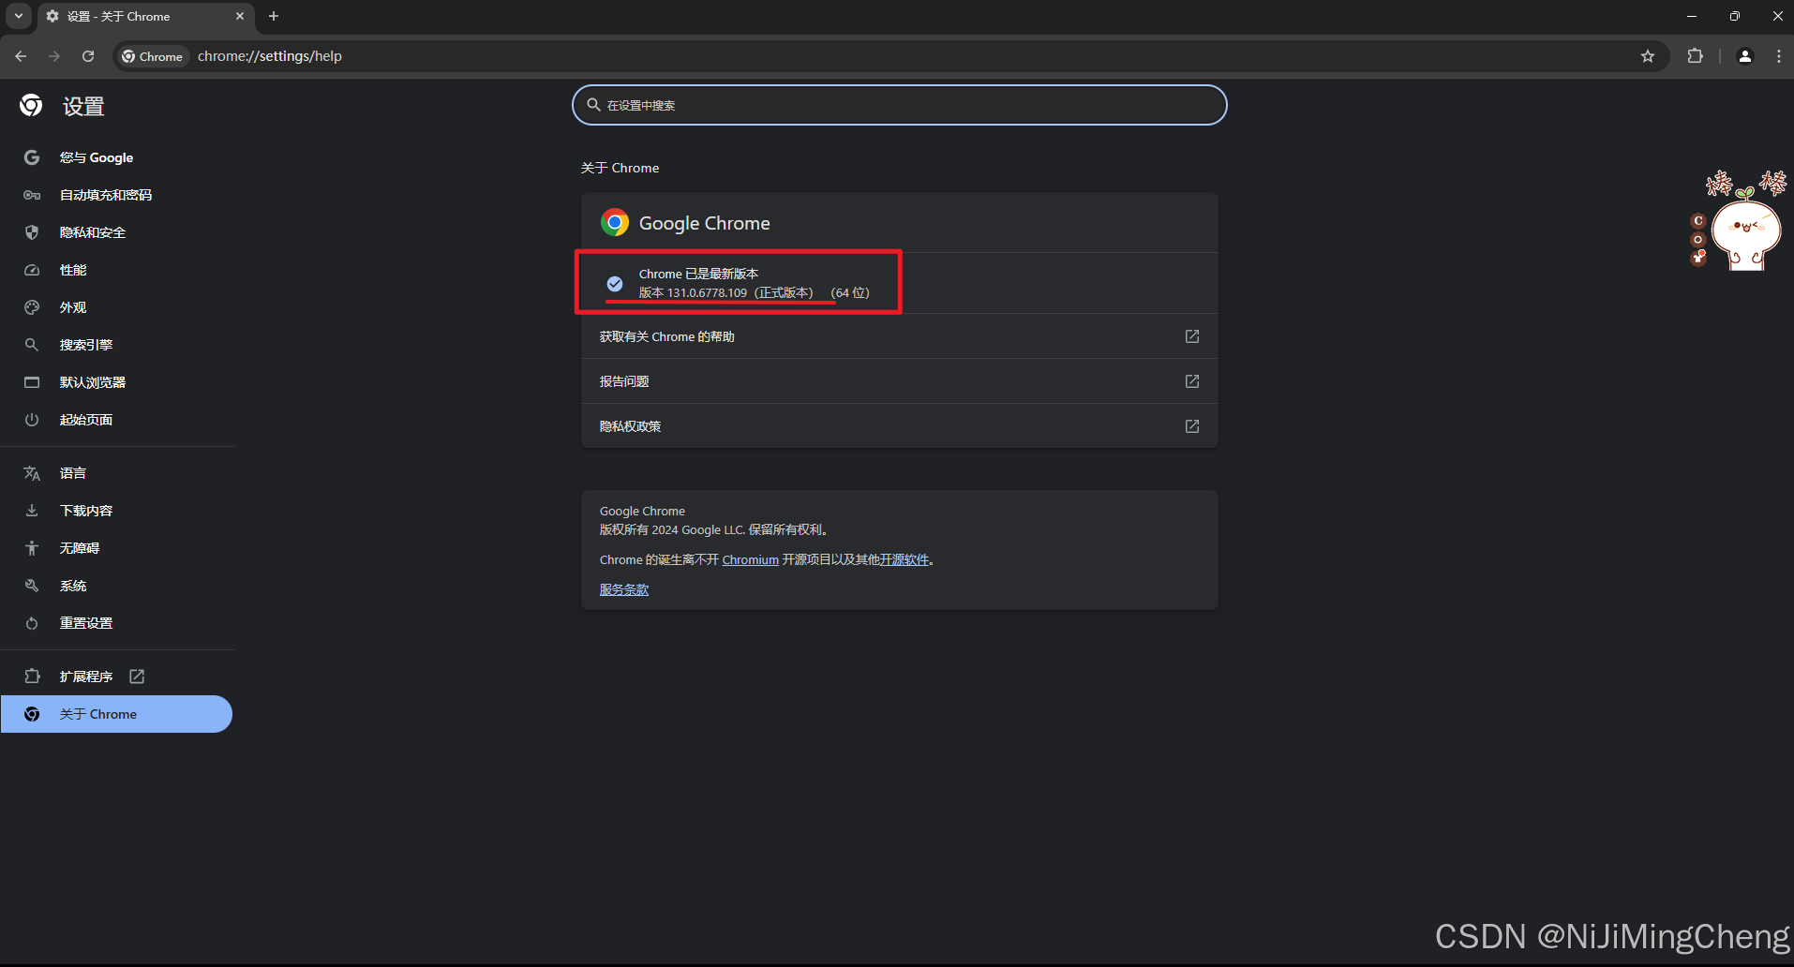Open the 服务条款 link
This screenshot has width=1794, height=967.
tap(624, 589)
